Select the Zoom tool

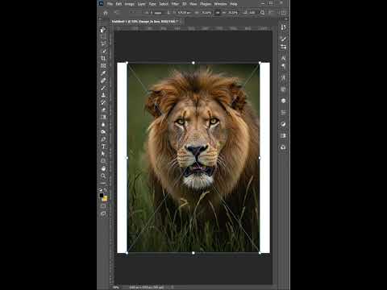click(x=103, y=176)
